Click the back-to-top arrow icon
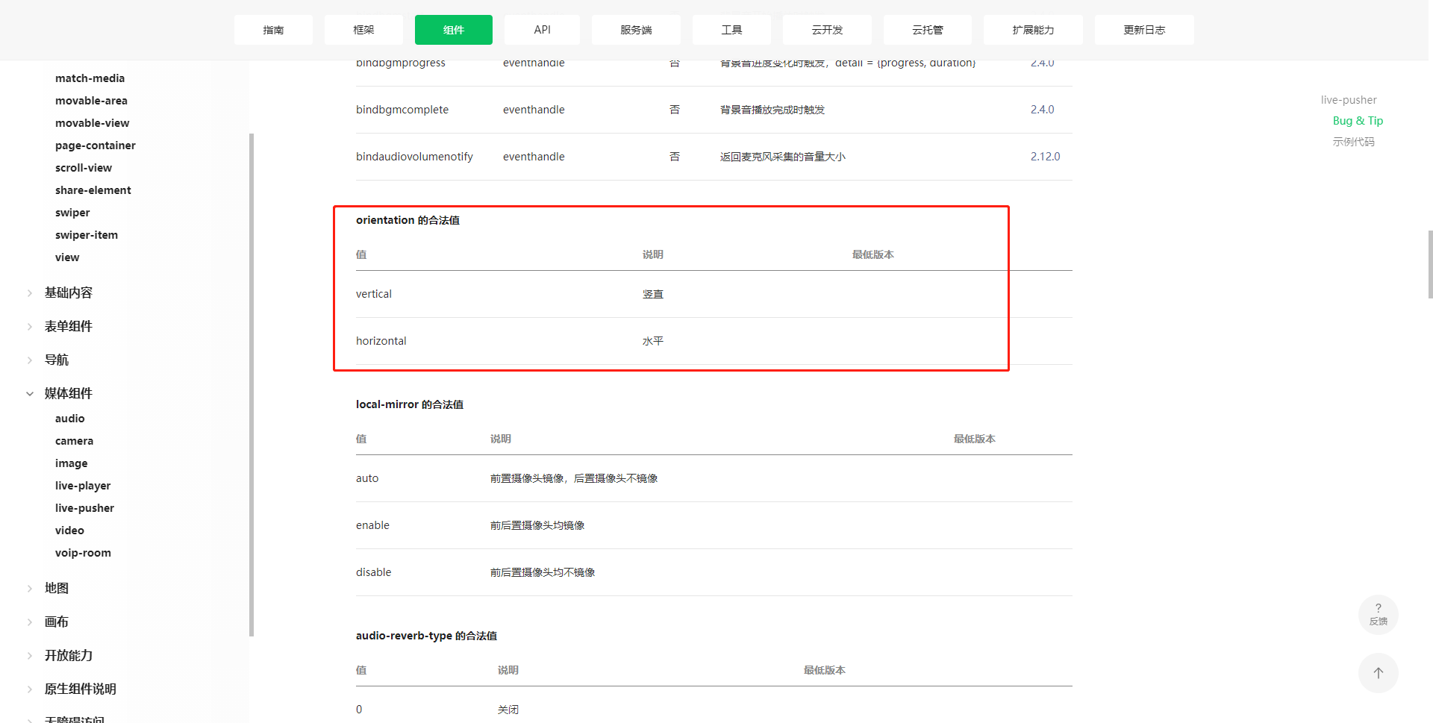 1378,673
